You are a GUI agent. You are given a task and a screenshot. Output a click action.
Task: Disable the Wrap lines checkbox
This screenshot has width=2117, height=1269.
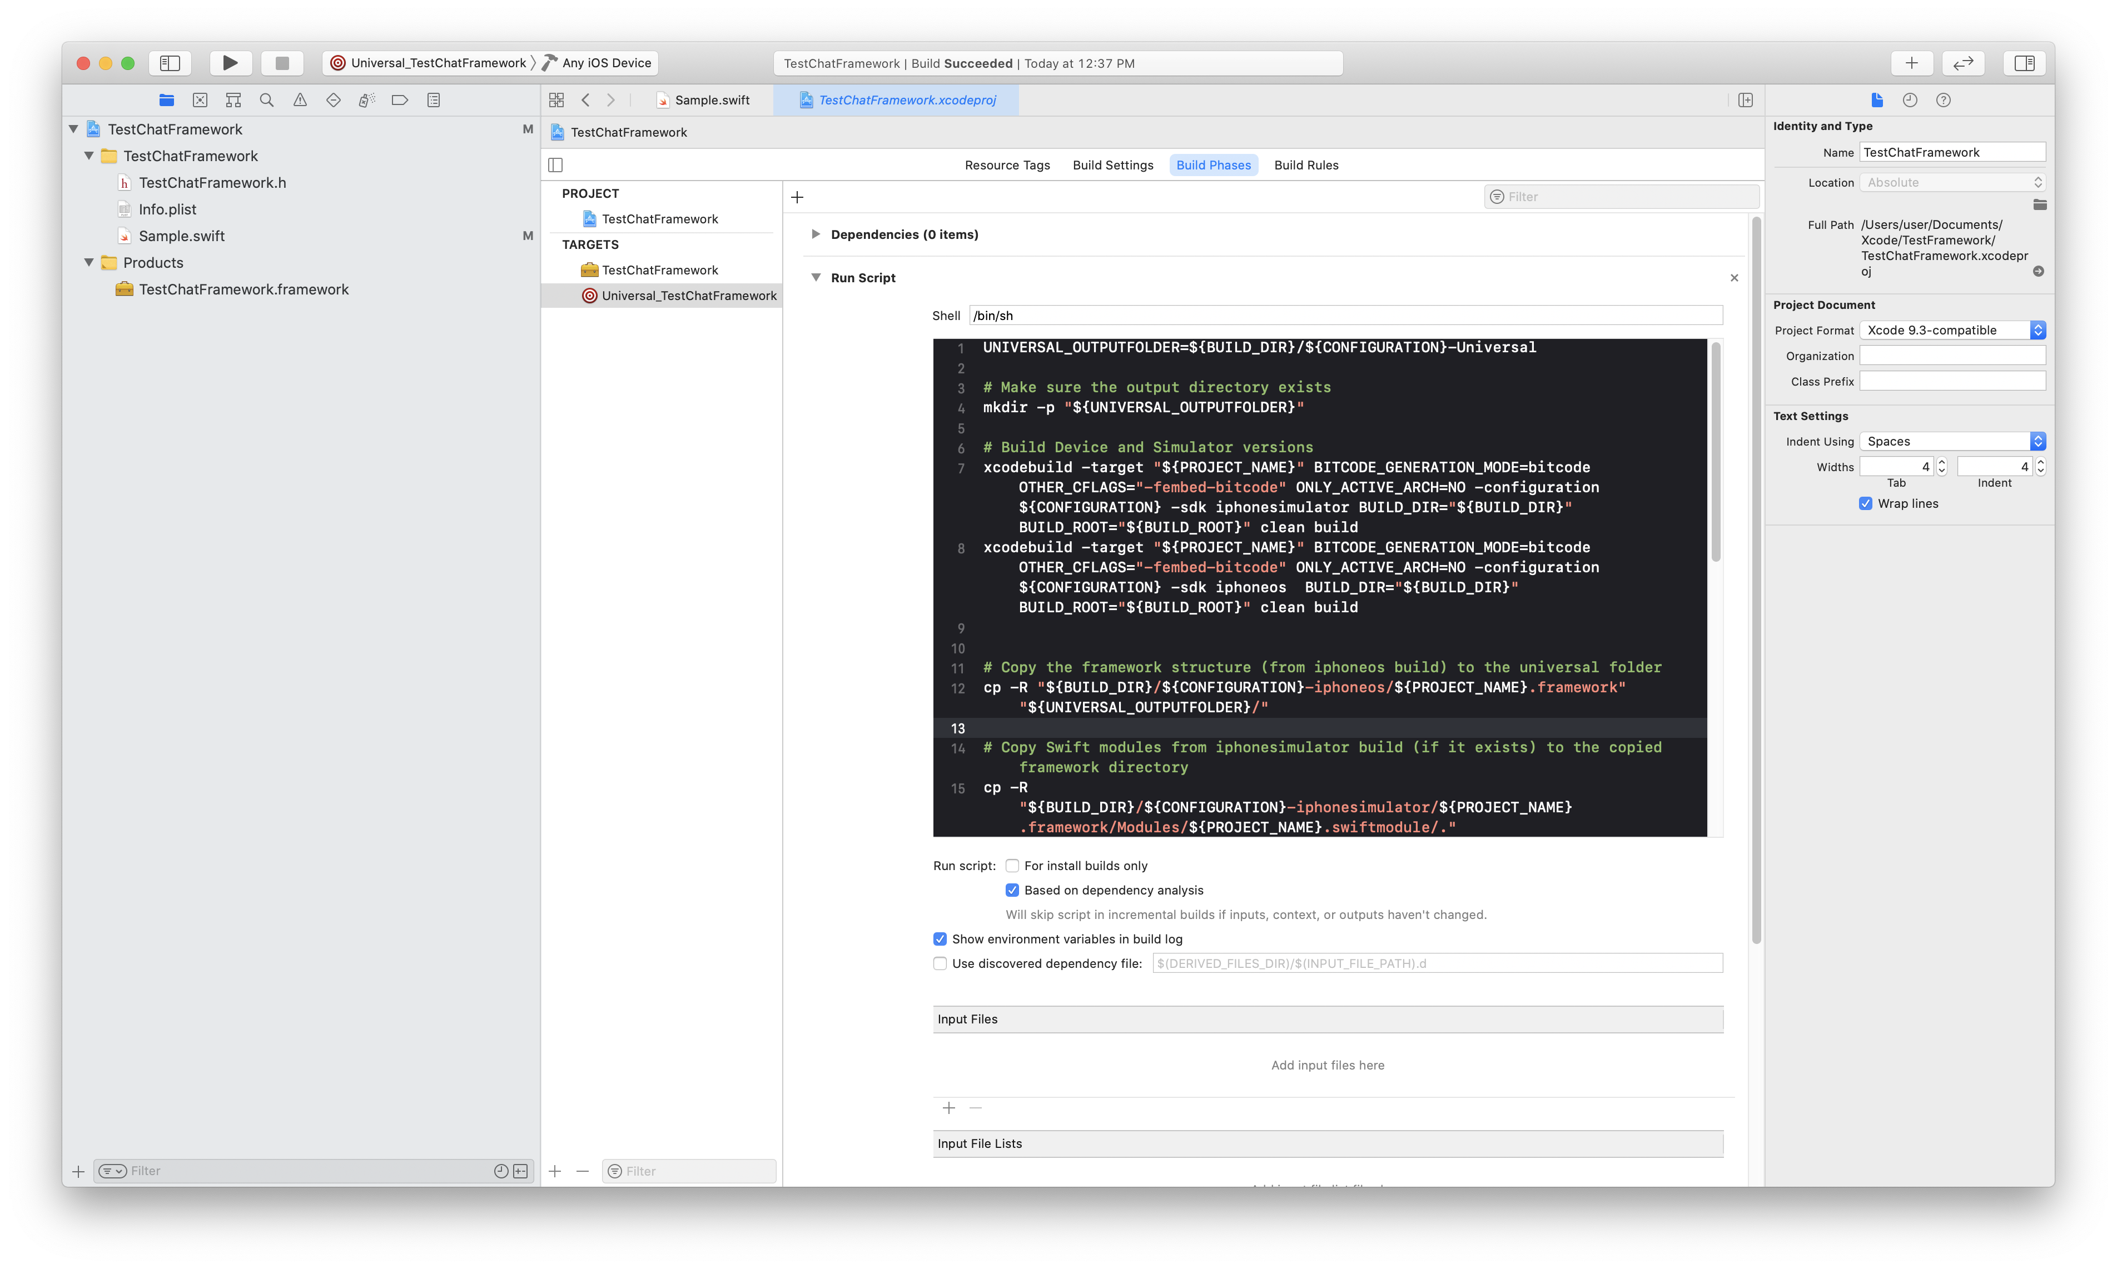(1866, 504)
